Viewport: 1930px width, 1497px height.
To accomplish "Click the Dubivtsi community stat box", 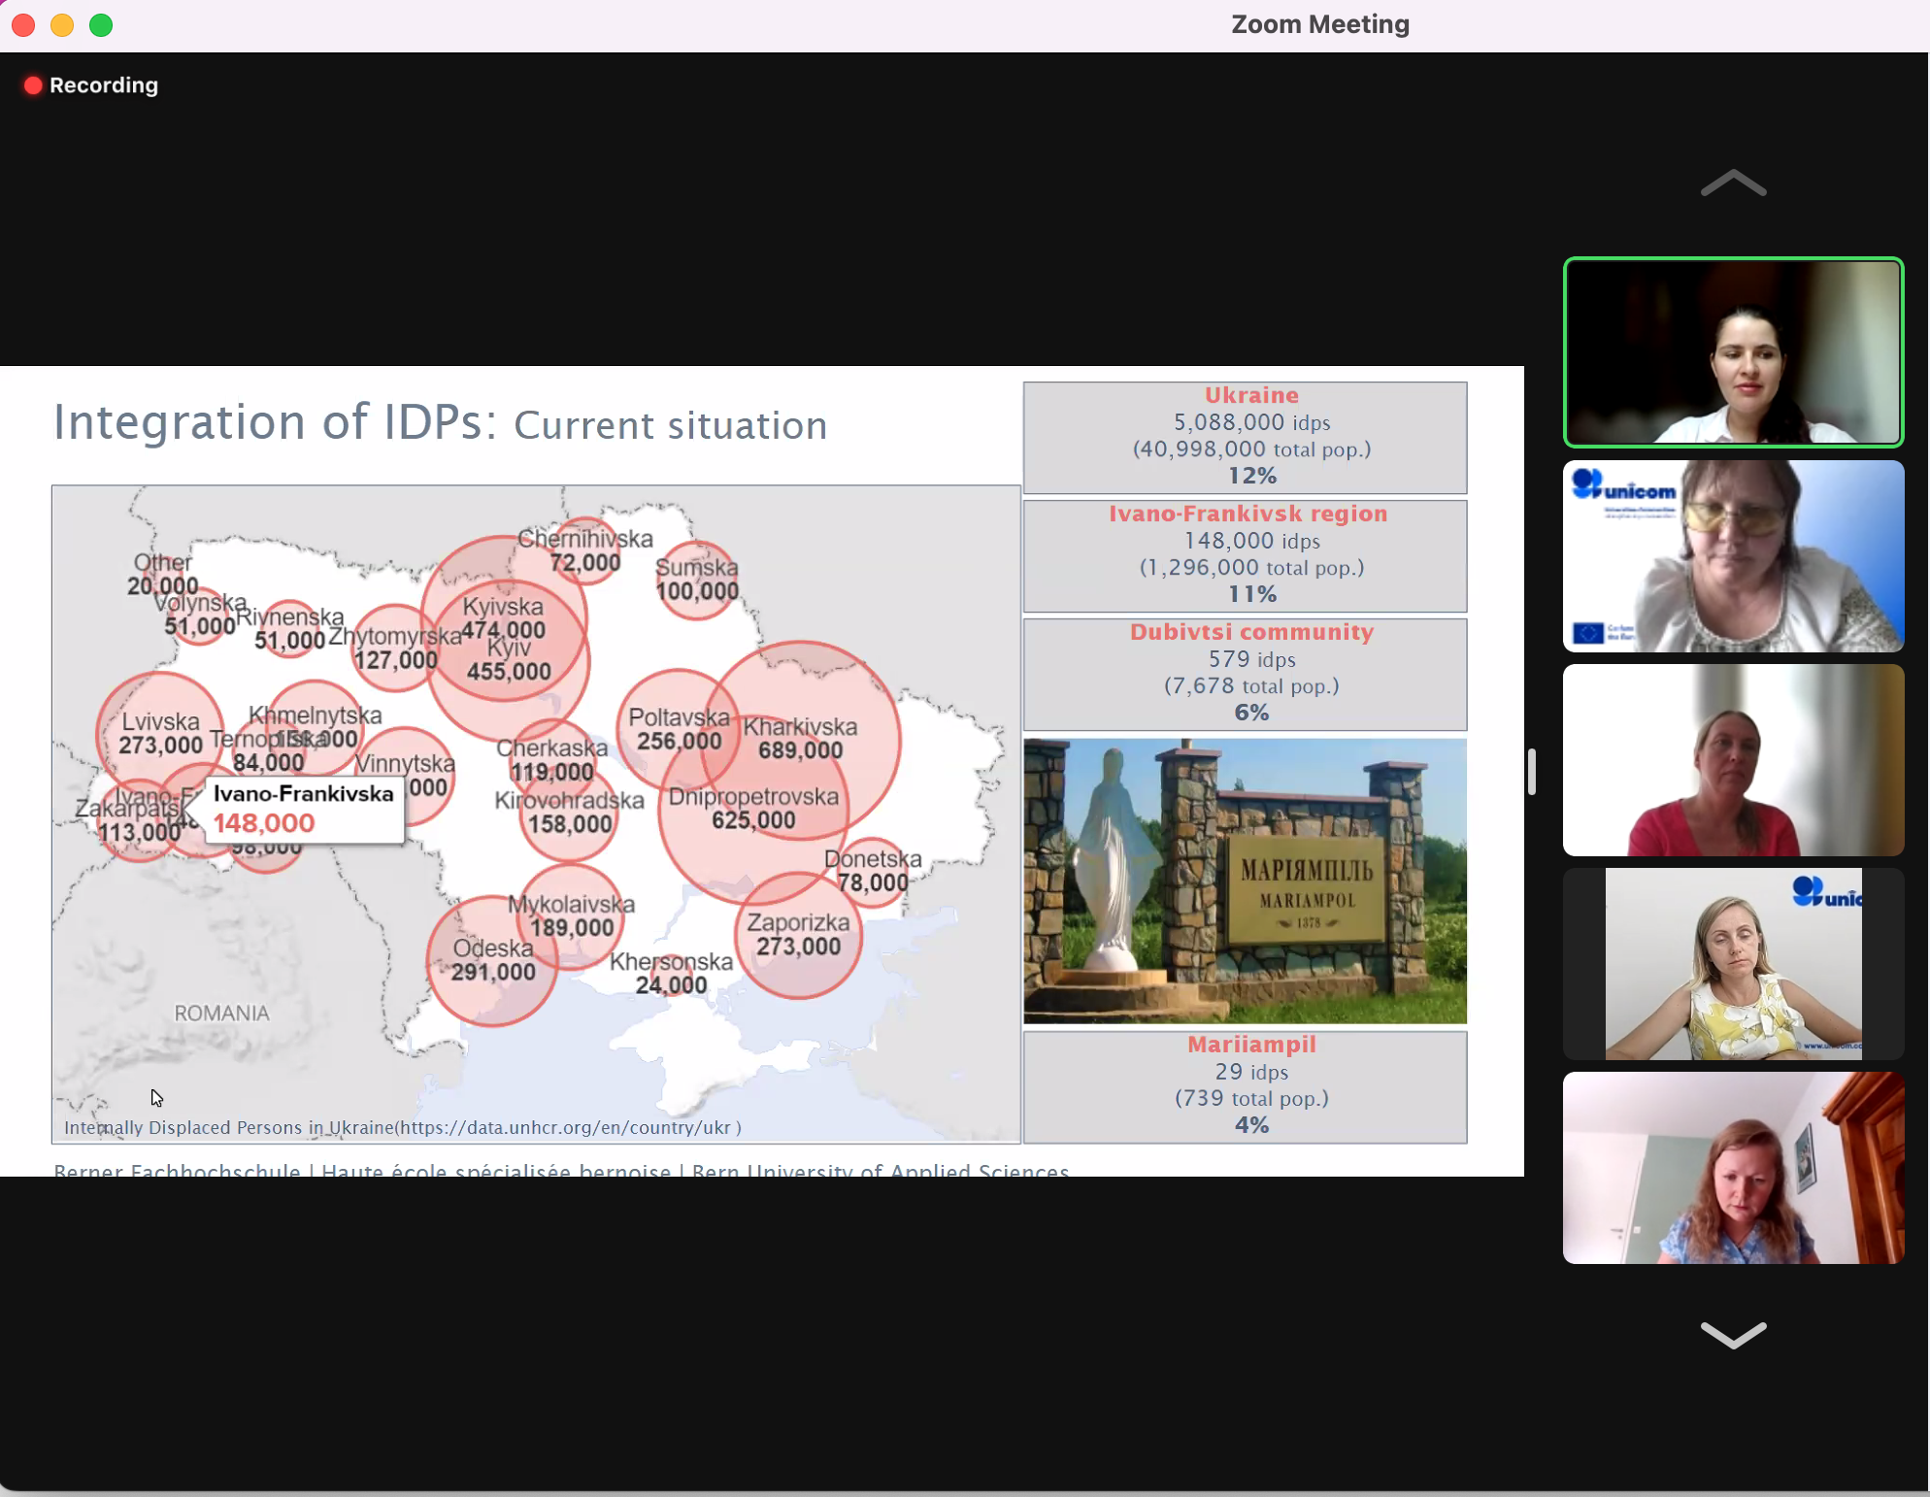I will (x=1245, y=674).
